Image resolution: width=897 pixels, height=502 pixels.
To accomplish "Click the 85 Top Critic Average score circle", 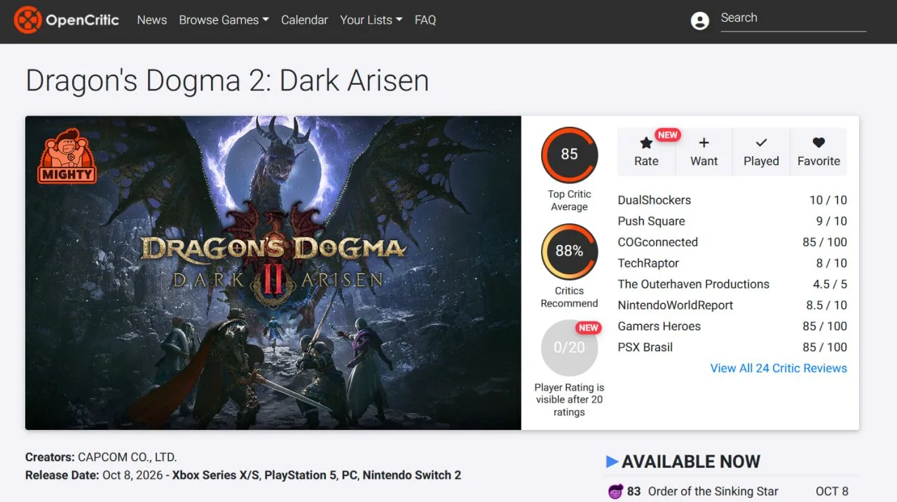I will (569, 155).
